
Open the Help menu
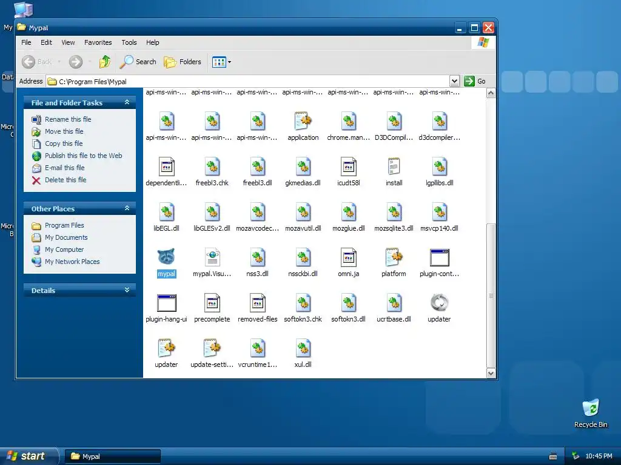click(x=152, y=42)
